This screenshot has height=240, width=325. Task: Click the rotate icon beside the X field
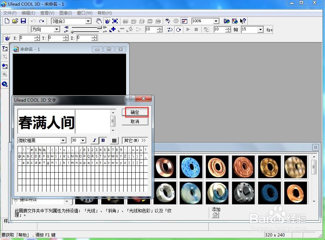click(7, 38)
